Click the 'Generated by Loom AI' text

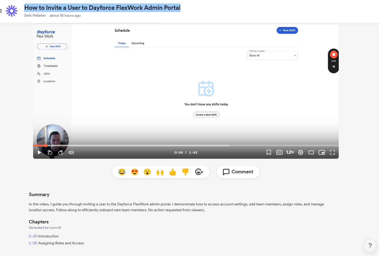point(45,228)
